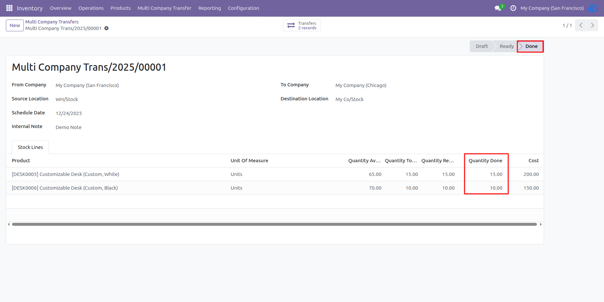Sort by the Unit Of Measure header
Viewport: 604px width, 302px height.
(x=250, y=161)
